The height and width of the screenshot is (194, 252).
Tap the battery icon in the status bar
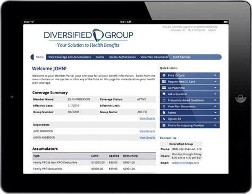[x=225, y=22]
